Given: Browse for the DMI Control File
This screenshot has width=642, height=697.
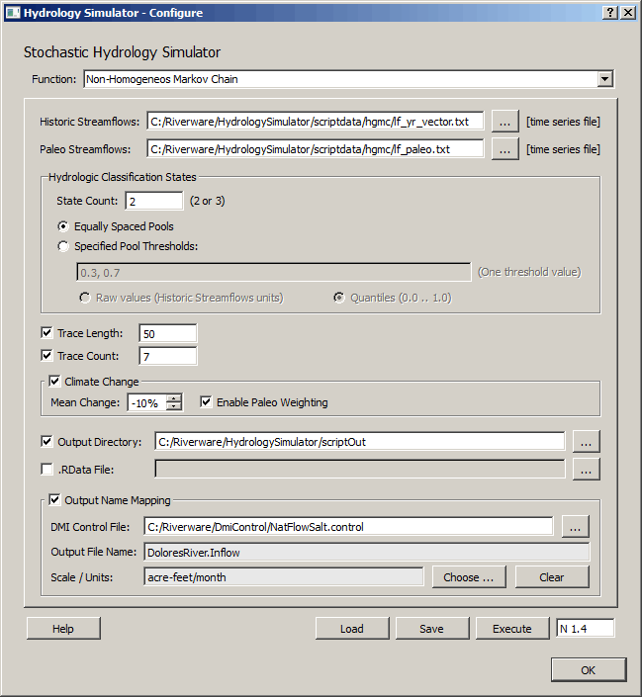Looking at the screenshot, I should click(x=576, y=527).
